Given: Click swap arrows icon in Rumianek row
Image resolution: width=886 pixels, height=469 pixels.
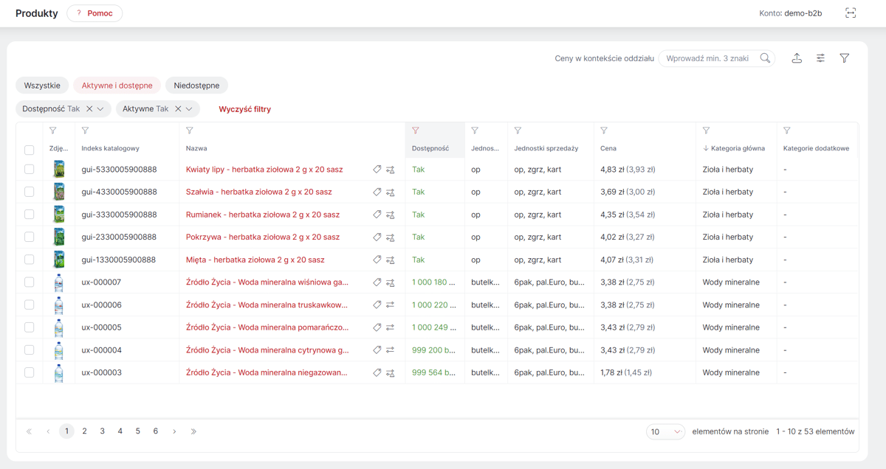Looking at the screenshot, I should [391, 215].
